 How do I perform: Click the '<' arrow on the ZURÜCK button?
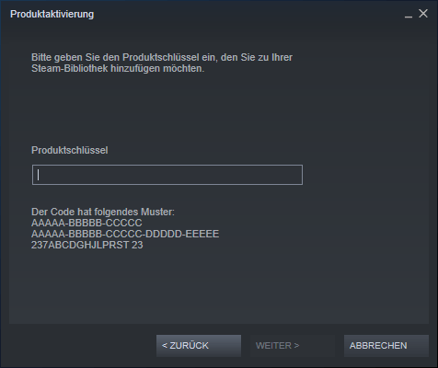pyautogui.click(x=165, y=346)
